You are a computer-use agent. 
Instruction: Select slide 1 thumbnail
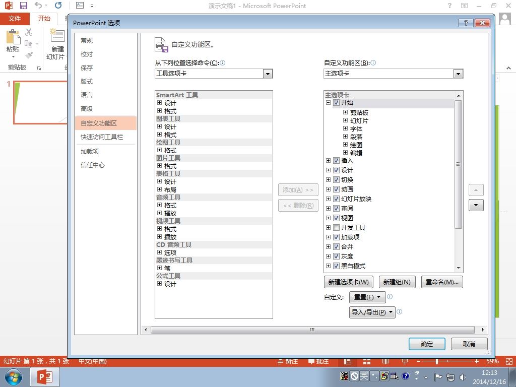coord(41,102)
